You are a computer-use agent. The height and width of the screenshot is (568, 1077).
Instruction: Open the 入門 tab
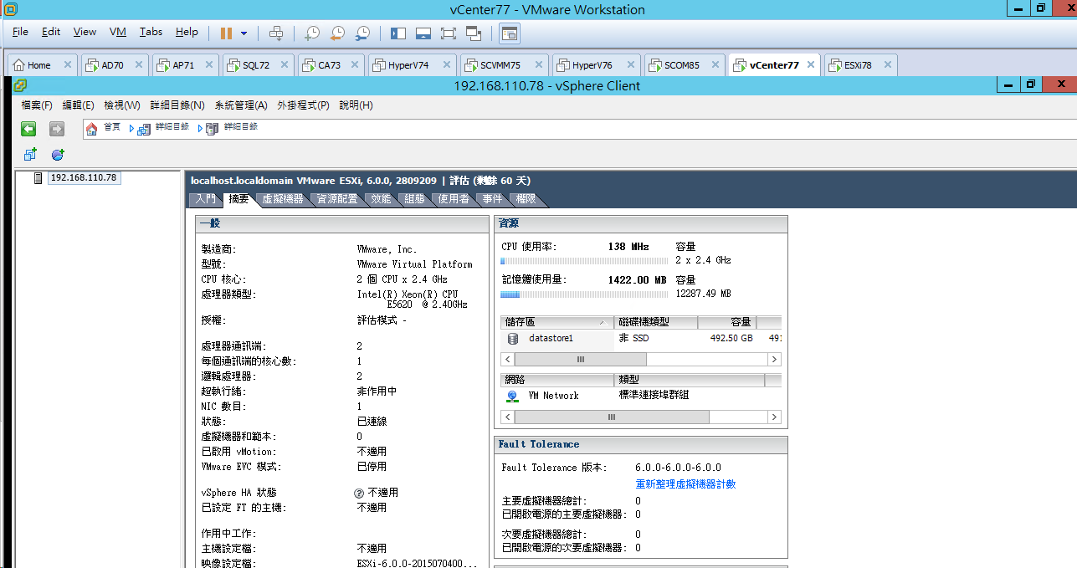(206, 199)
